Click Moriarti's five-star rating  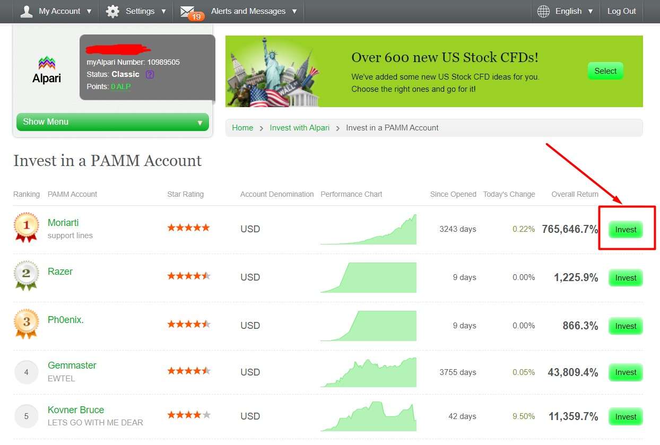point(189,228)
